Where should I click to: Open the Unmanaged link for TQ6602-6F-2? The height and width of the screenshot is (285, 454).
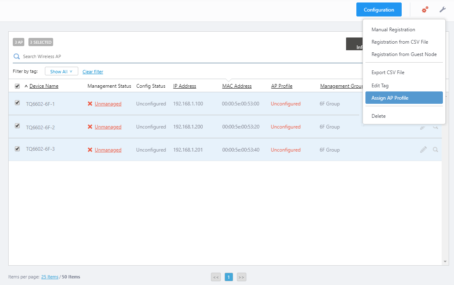tap(108, 127)
